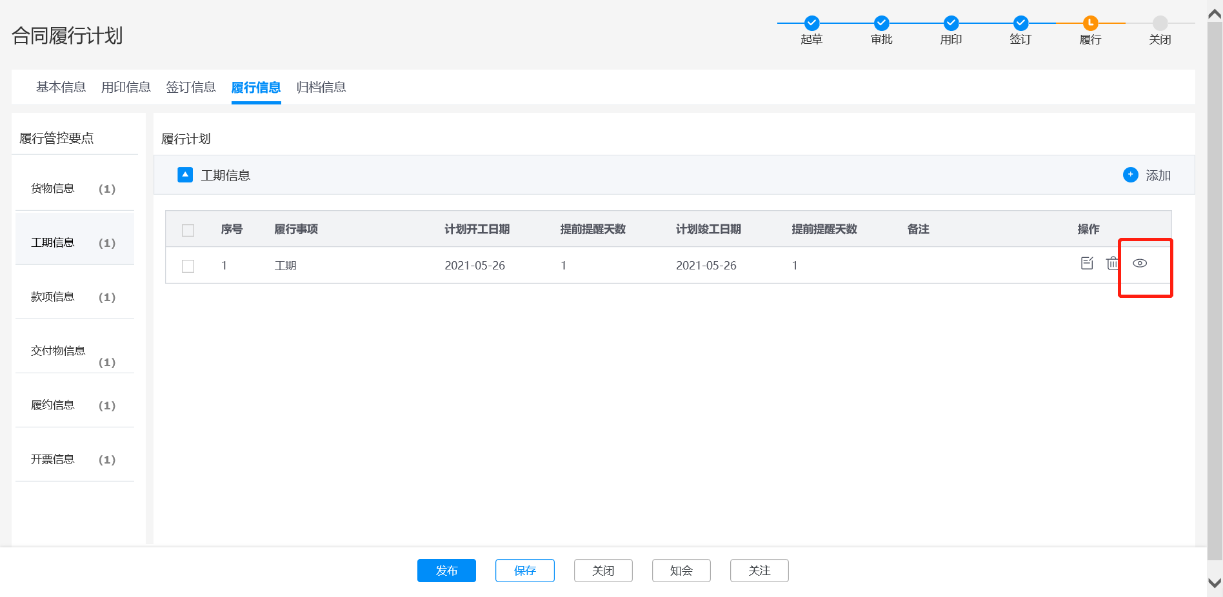
Task: Click the 签订 step checkmark icon
Action: [x=1020, y=23]
